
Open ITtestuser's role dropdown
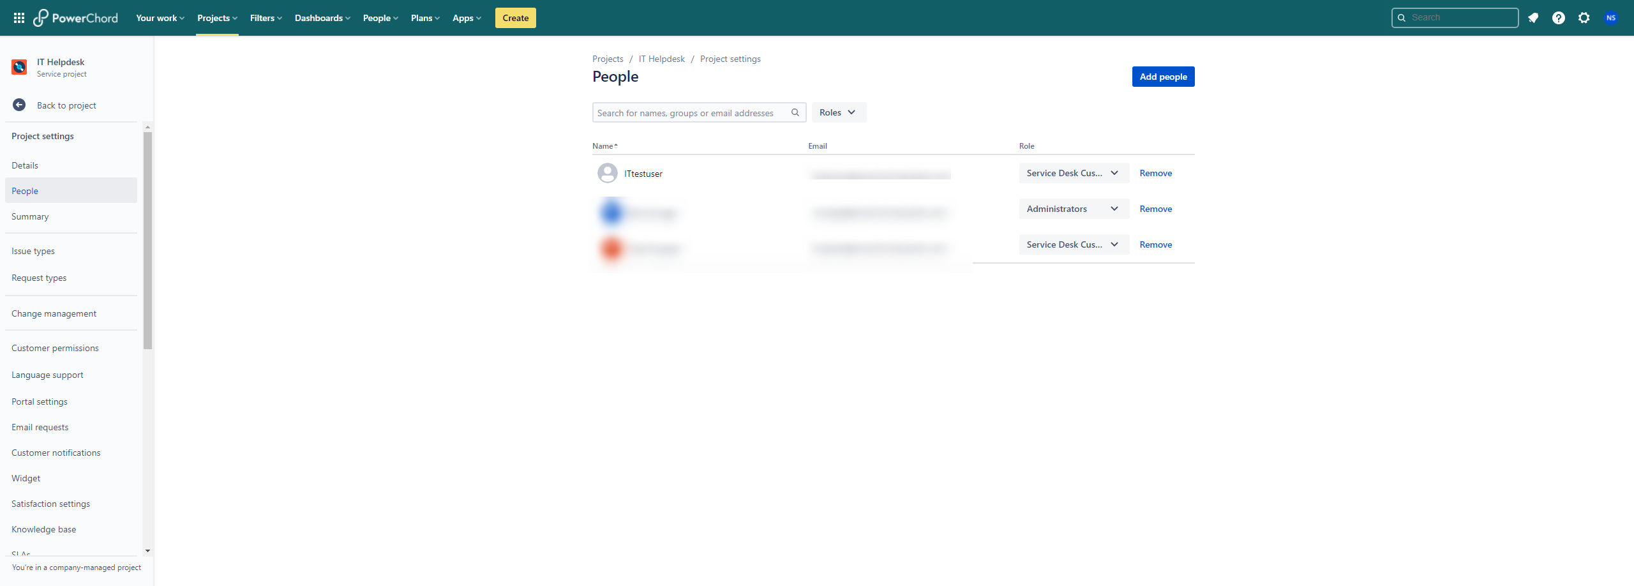(x=1074, y=173)
